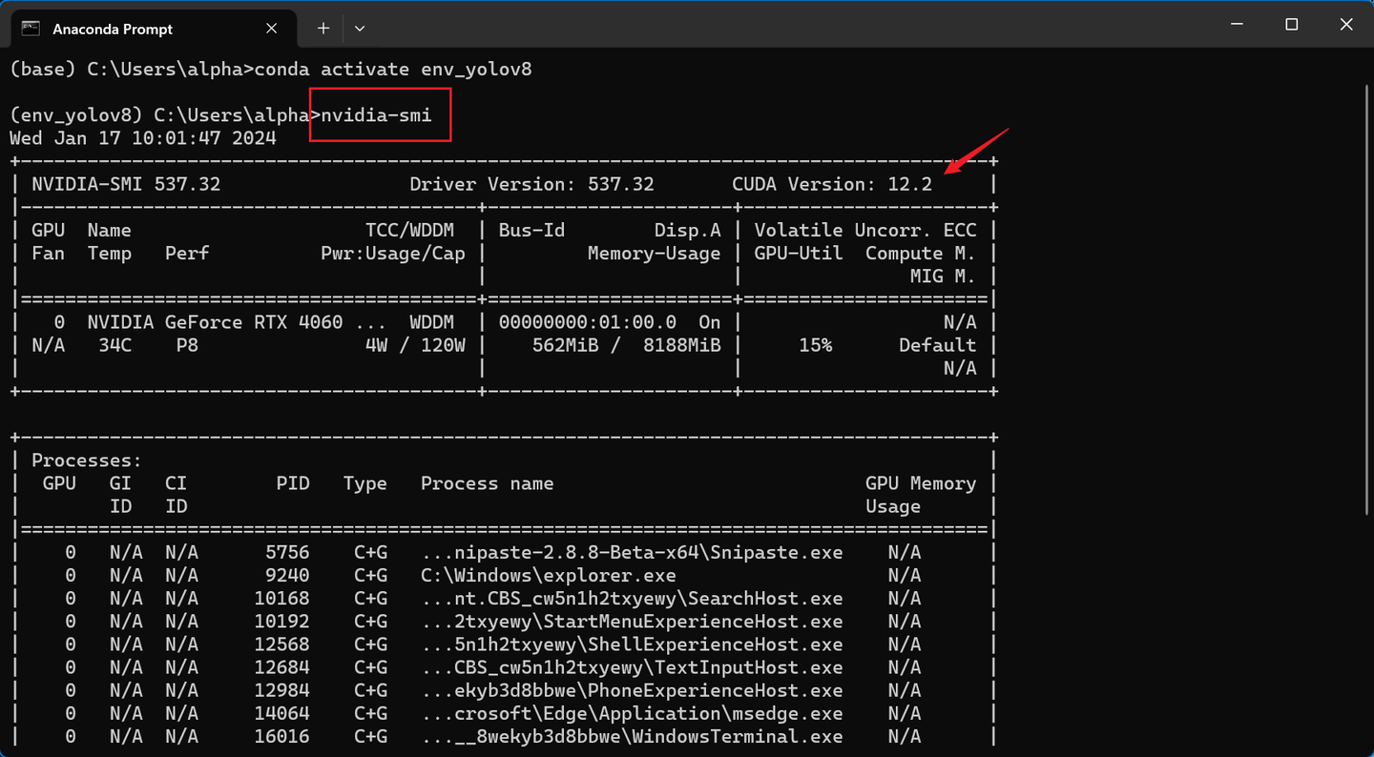This screenshot has width=1374, height=757.
Task: Click the nvidia-smi command text
Action: [x=377, y=115]
